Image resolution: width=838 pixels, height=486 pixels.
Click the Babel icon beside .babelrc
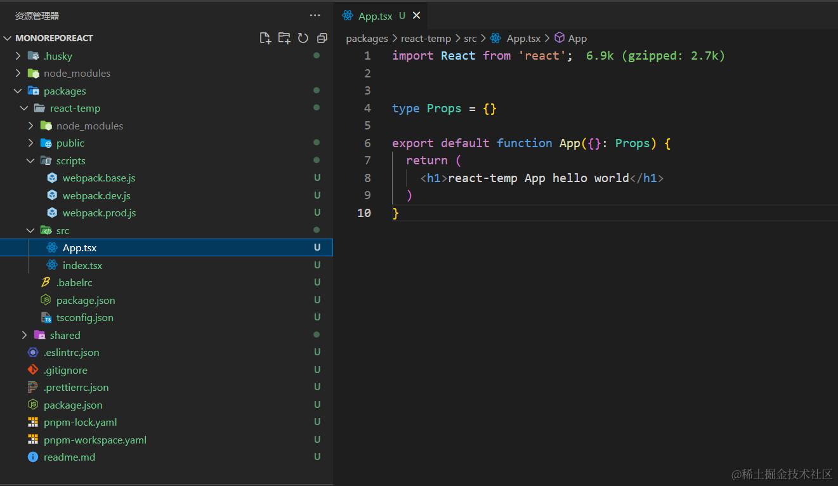[x=46, y=282]
